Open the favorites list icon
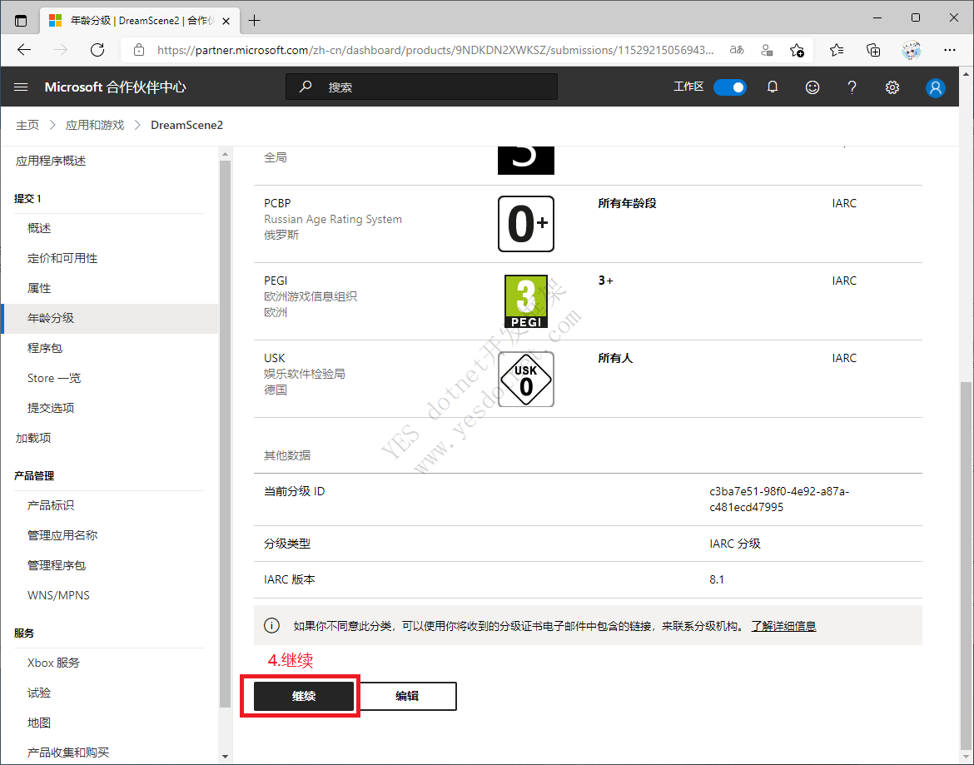Image resolution: width=974 pixels, height=765 pixels. [x=837, y=50]
